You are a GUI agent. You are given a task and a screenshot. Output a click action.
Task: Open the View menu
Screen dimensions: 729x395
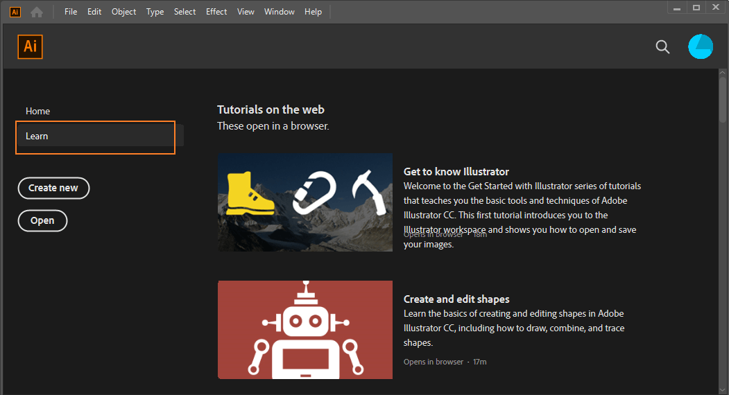click(x=246, y=12)
